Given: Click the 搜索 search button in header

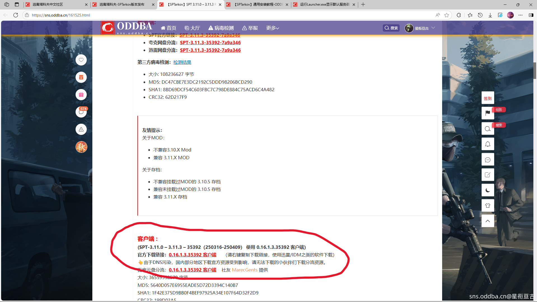Looking at the screenshot, I should [x=391, y=28].
